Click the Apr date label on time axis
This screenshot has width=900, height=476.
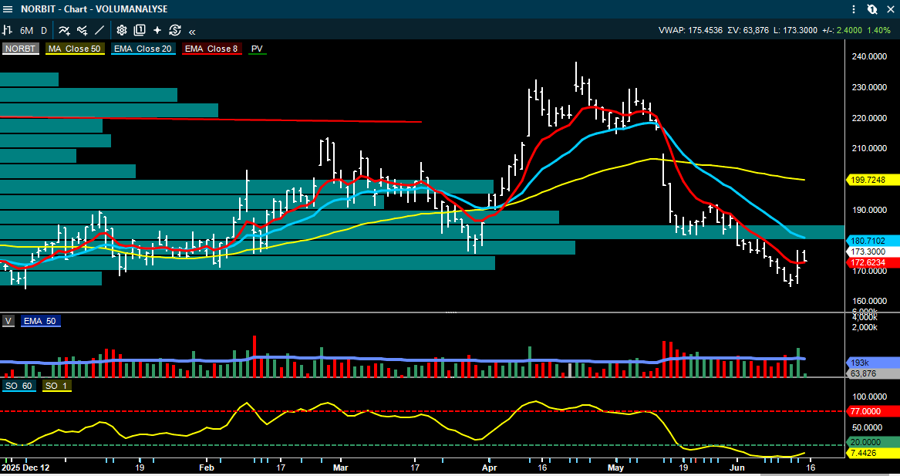tap(490, 468)
